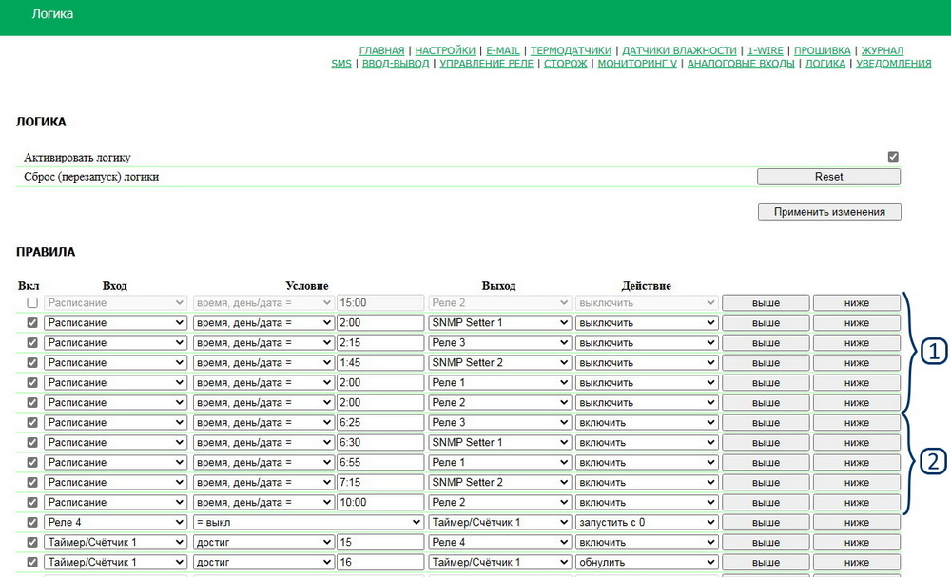Go to the 'УПРАВЛЕНИЕ РЕЛЕ' page

coord(486,64)
